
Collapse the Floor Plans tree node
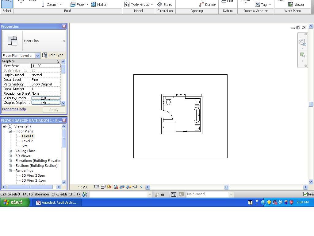click(10, 131)
